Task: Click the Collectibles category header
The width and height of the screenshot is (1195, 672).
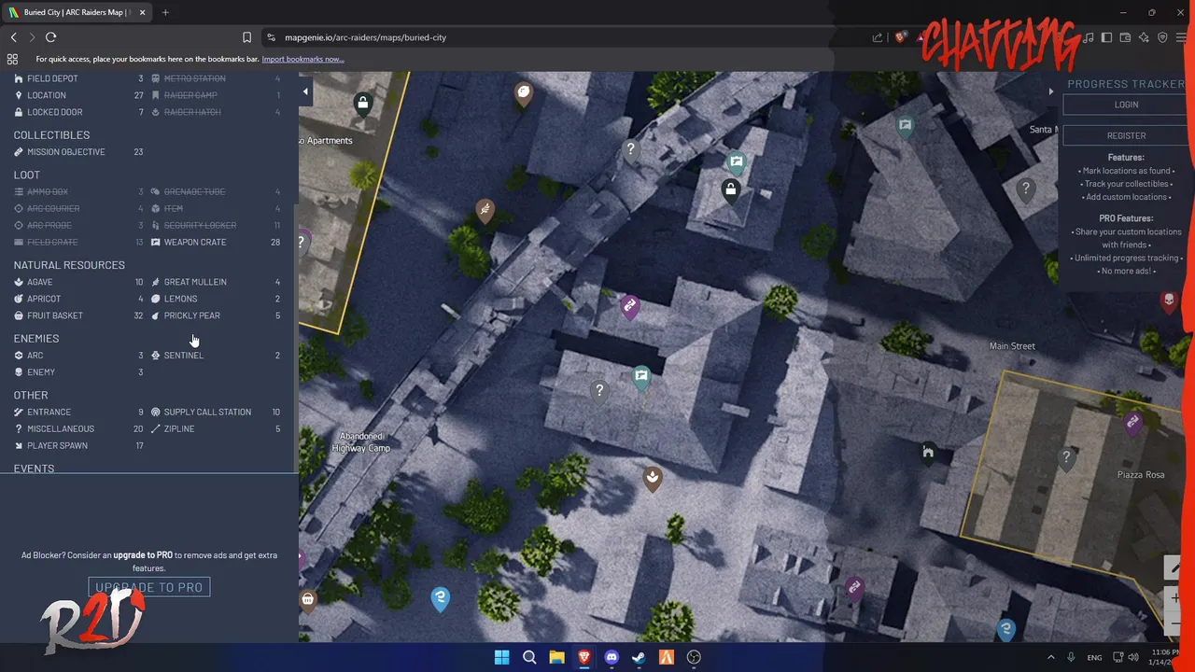Action: (x=51, y=135)
